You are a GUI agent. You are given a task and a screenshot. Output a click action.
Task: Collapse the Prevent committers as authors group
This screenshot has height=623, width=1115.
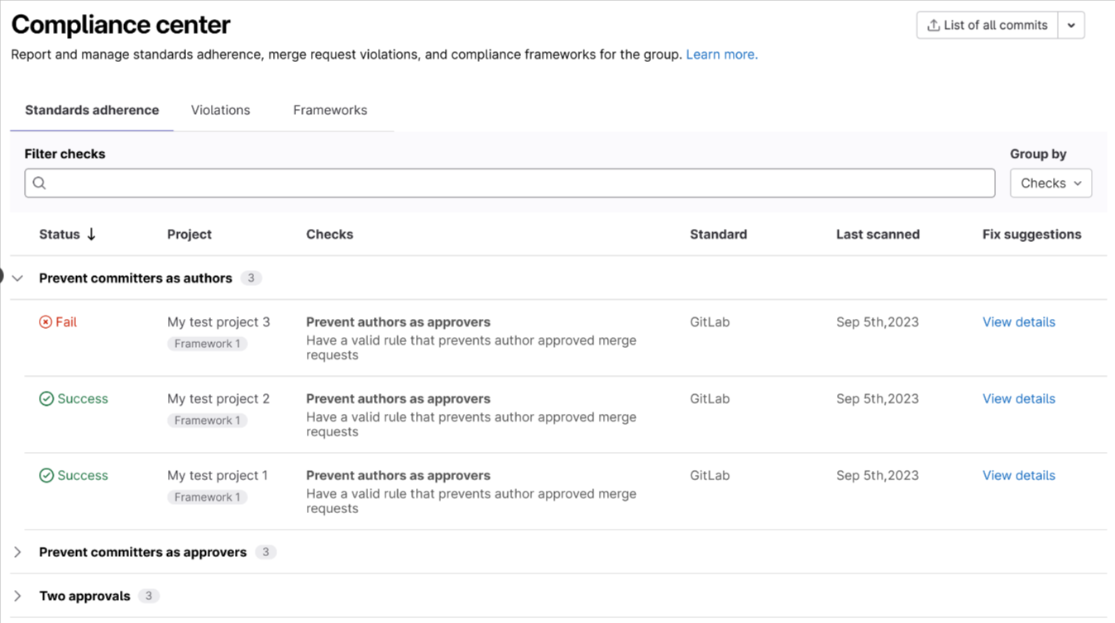(18, 278)
